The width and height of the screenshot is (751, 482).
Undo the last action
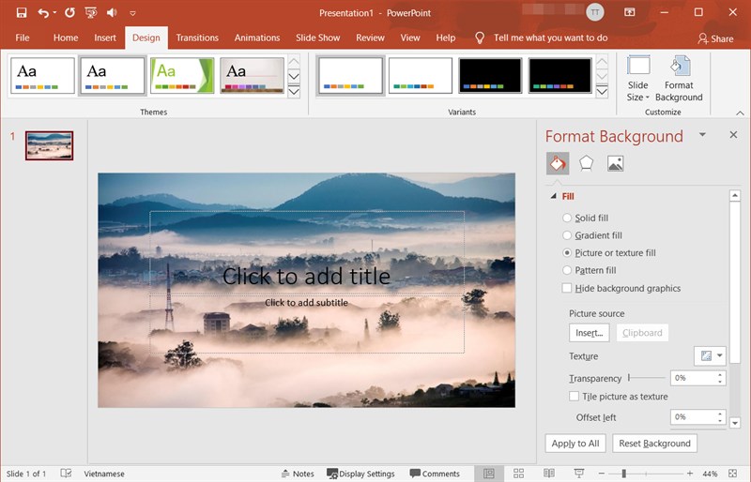pyautogui.click(x=43, y=12)
